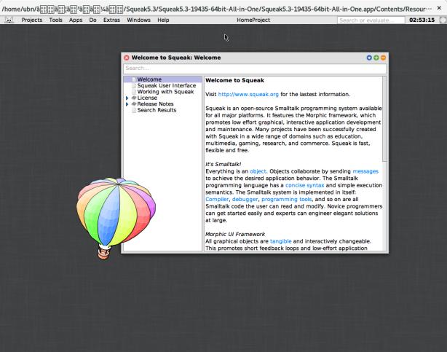The width and height of the screenshot is (447, 352).
Task: Follow the 'programming tools' link
Action: [287, 199]
